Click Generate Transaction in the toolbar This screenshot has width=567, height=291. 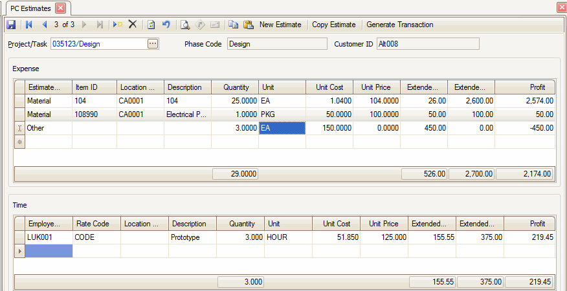(x=399, y=25)
